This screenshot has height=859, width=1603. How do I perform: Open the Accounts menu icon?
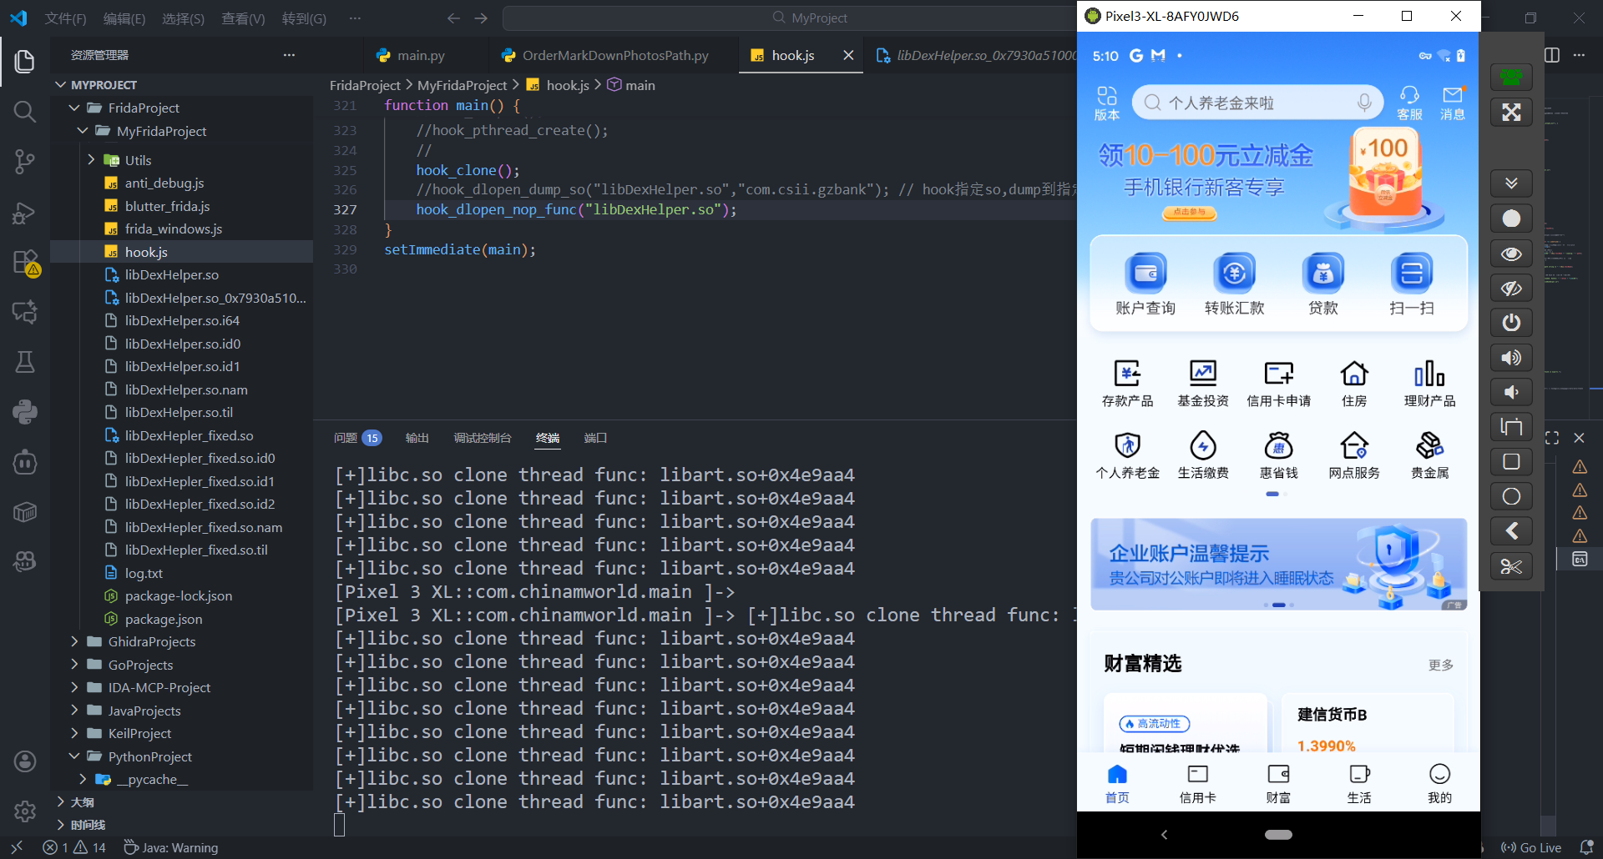[25, 761]
